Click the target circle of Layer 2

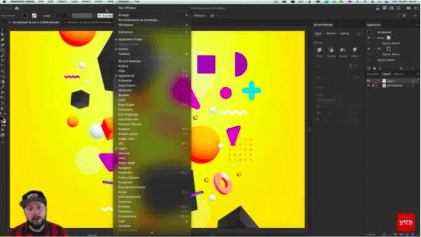[x=414, y=81]
